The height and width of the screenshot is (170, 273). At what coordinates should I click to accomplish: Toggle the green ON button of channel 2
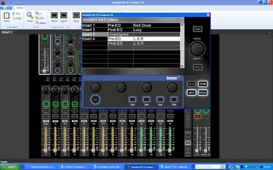pos(56,104)
